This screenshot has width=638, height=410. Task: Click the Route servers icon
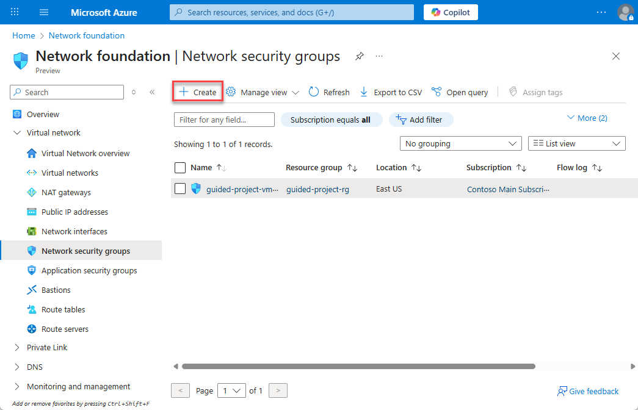32,329
